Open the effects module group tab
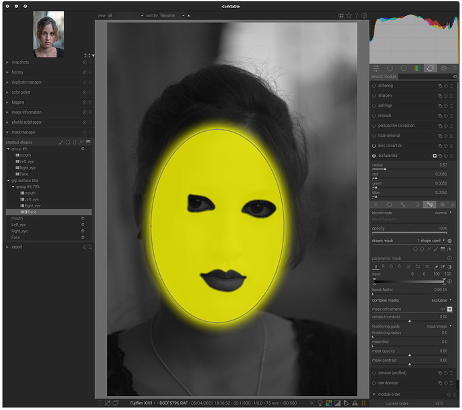The width and height of the screenshot is (462, 410). coord(443,68)
